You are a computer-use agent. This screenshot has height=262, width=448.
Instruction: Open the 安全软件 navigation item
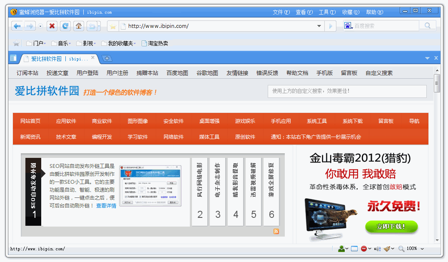coord(174,121)
